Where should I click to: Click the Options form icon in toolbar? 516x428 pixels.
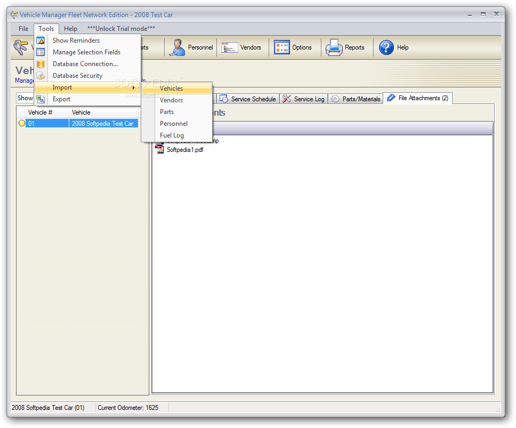pyautogui.click(x=281, y=47)
